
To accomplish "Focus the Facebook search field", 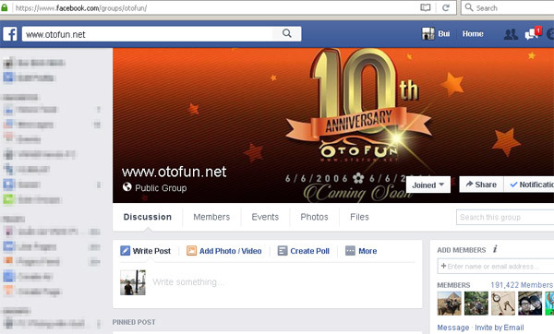I will point(149,34).
